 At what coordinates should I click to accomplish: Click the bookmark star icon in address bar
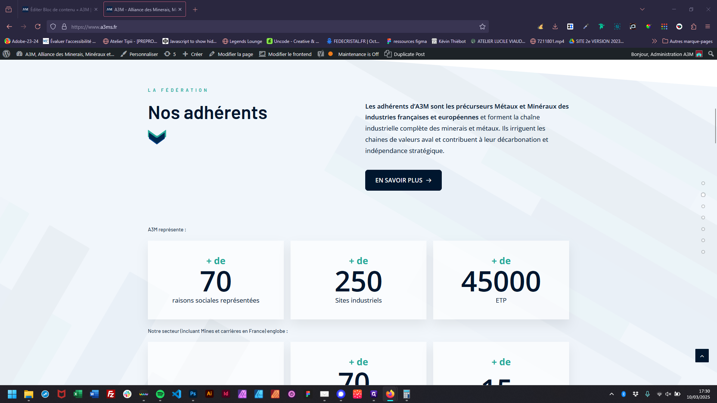(482, 26)
